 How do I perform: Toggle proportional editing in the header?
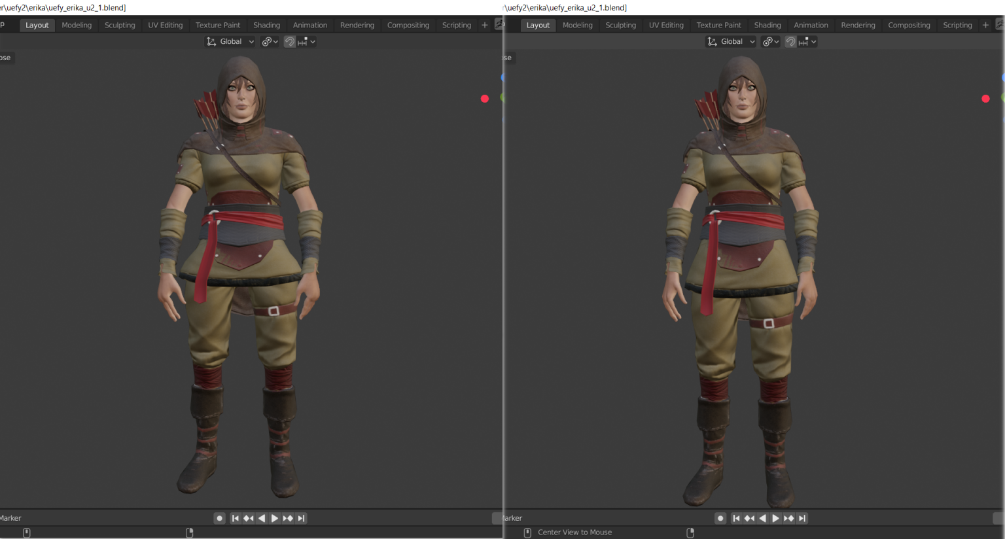302,41
